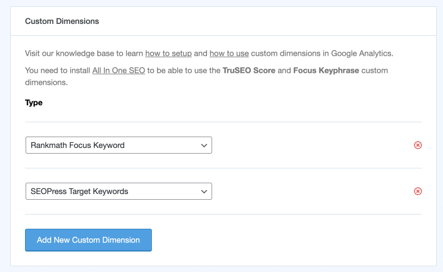
Task: Click the "You need to install" text
Action: [57, 71]
